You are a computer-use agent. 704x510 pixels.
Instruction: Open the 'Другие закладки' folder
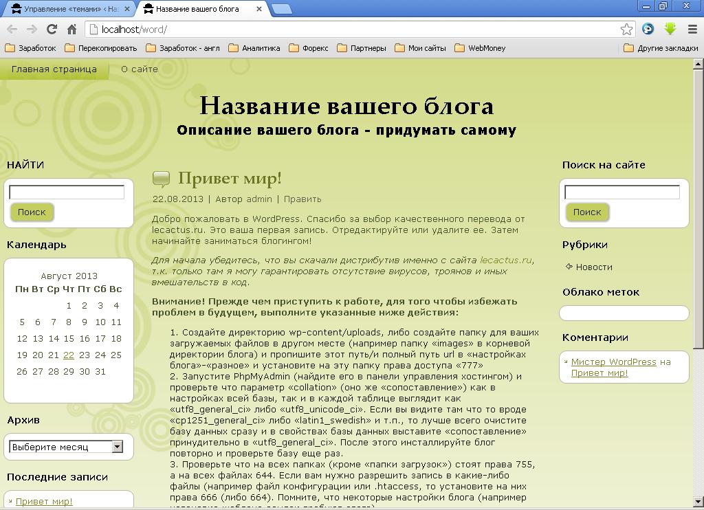pos(661,48)
